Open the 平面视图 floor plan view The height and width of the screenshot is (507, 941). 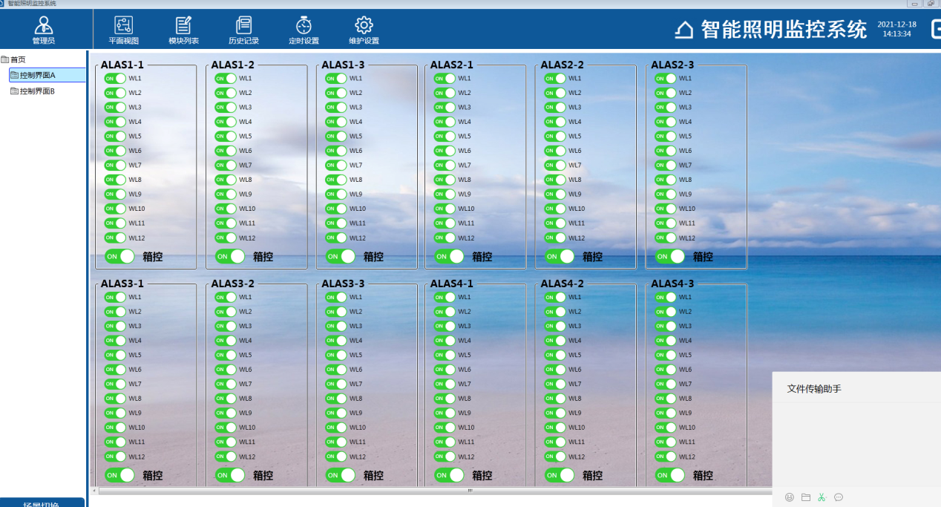(123, 30)
